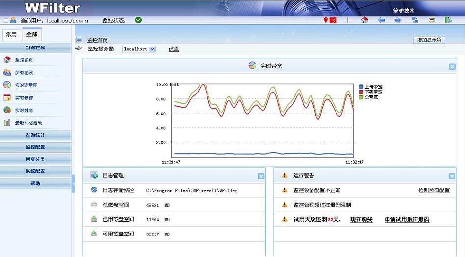465x257 pixels.
Task: Click the total disk value 49991 MB
Action: tap(158, 205)
